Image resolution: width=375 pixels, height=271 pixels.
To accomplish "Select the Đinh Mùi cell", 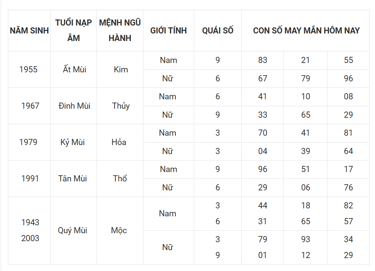I will click(73, 106).
